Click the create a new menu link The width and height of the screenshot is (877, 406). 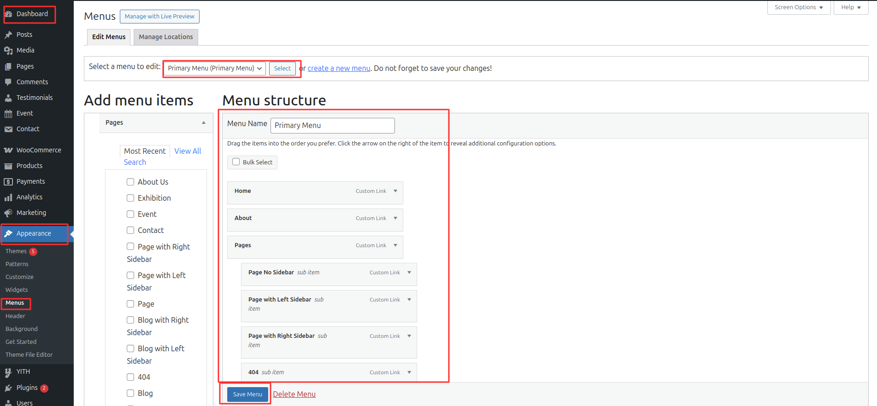click(x=339, y=68)
